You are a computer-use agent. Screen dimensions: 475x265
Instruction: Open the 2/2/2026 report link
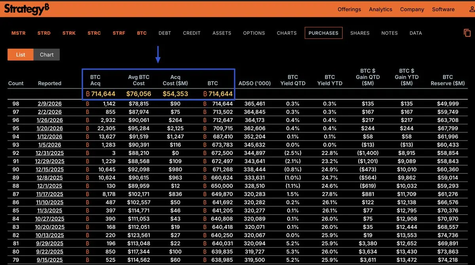click(50, 112)
